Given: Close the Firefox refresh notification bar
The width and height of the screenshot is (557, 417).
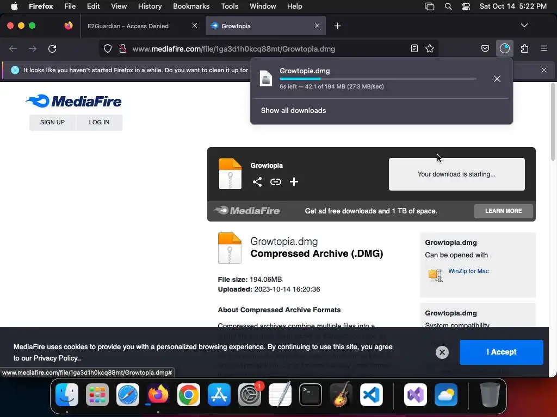Looking at the screenshot, I should click(x=544, y=70).
